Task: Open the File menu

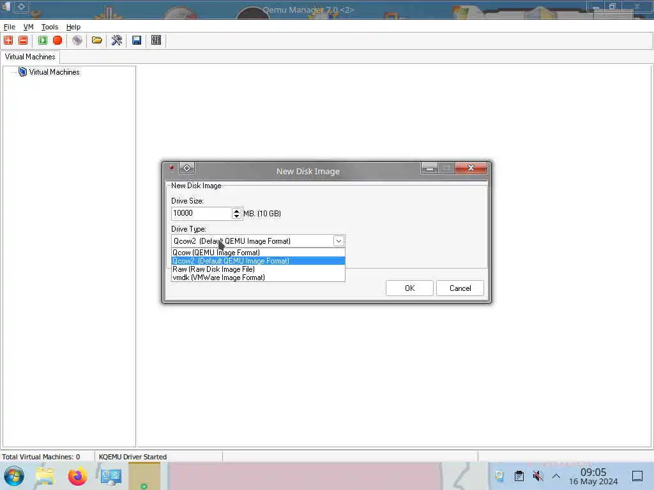Action: [x=9, y=27]
